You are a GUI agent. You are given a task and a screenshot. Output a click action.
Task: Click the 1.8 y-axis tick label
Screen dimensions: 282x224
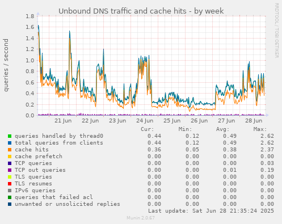point(30,16)
